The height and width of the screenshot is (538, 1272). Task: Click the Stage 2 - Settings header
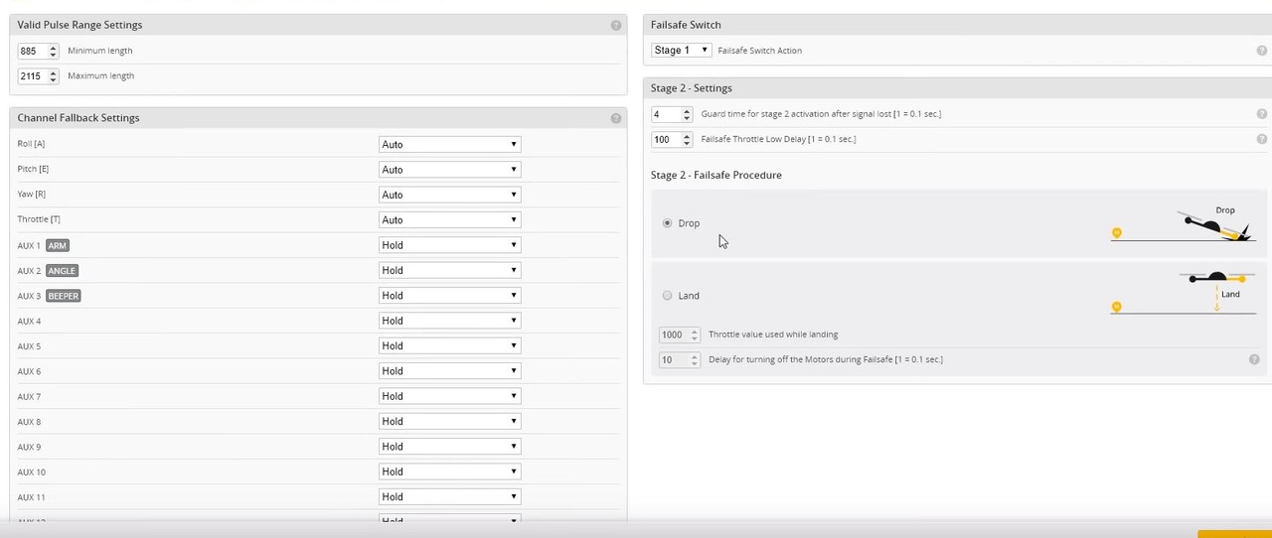[x=692, y=88]
